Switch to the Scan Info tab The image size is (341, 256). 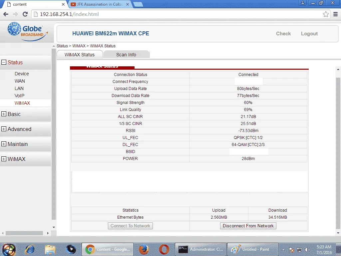(x=126, y=54)
